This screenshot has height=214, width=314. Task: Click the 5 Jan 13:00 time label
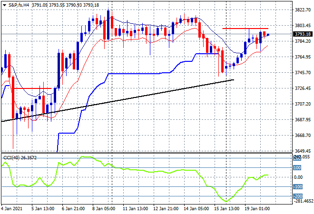43,209
